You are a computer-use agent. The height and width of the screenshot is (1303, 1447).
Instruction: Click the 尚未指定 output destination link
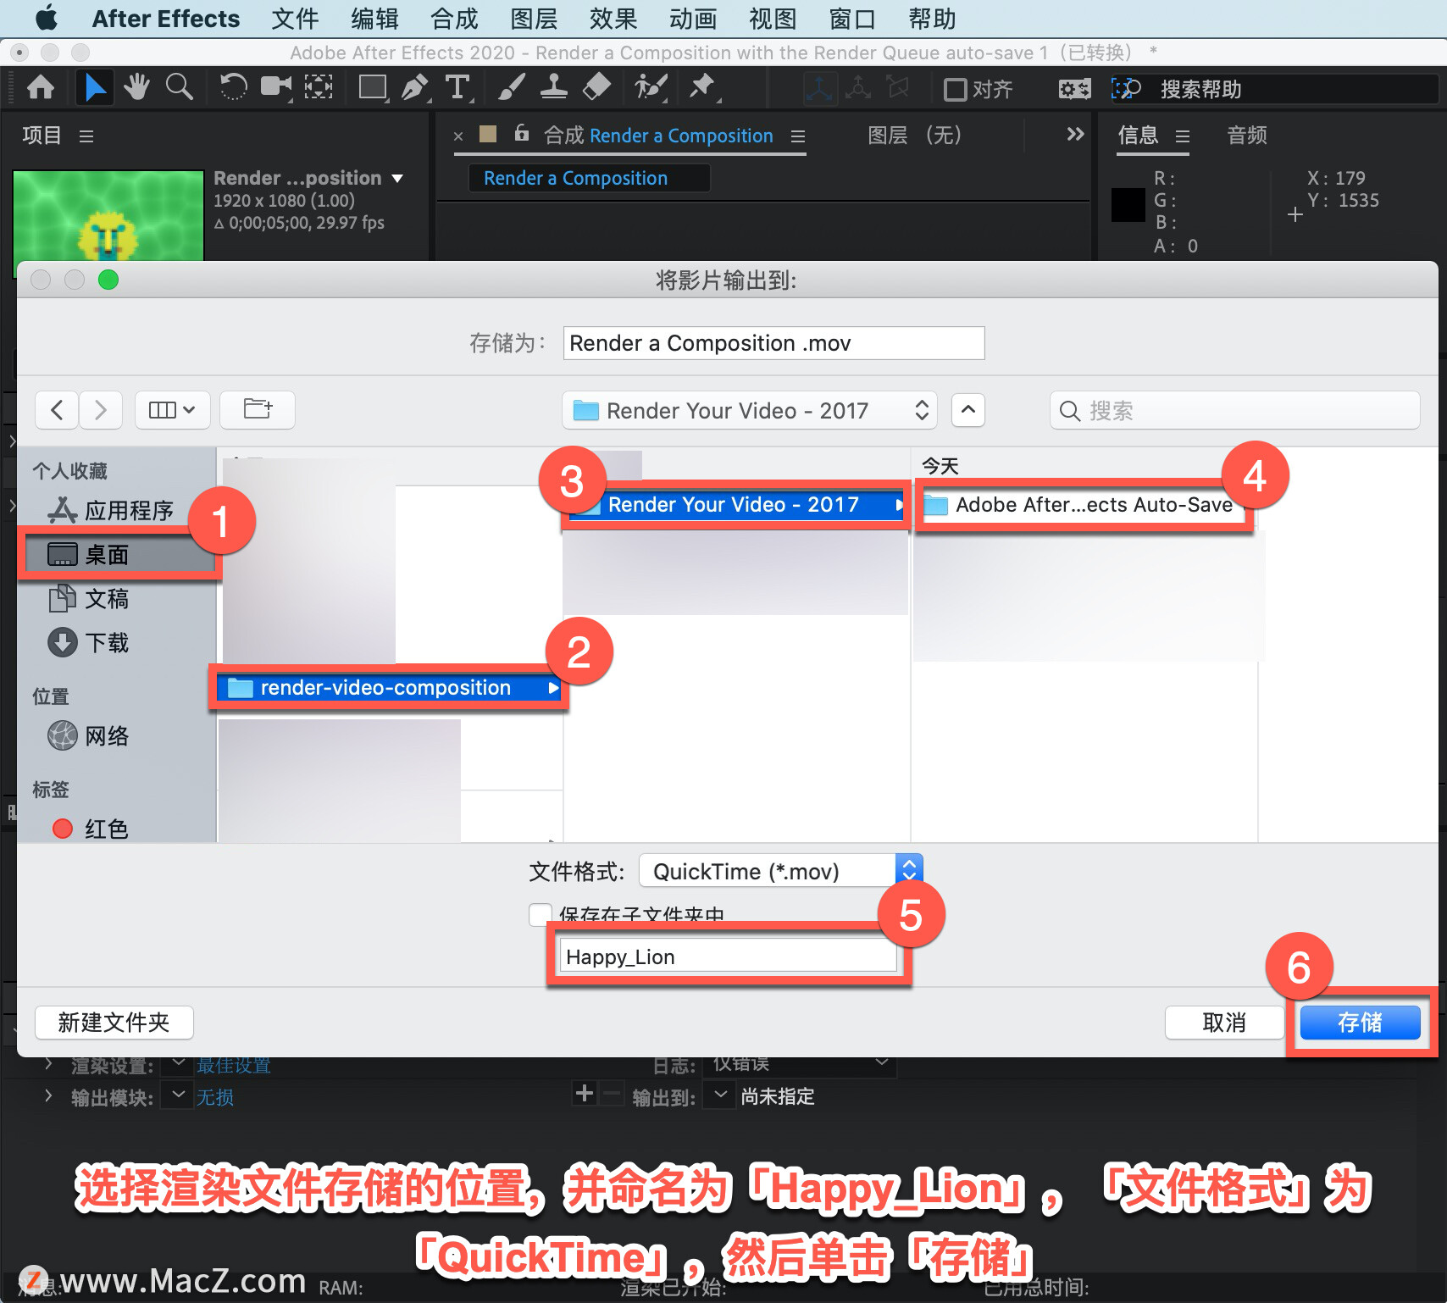(777, 1096)
